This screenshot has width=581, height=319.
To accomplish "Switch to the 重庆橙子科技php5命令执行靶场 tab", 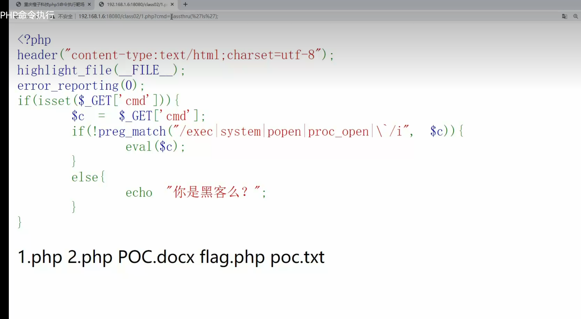I will pos(54,4).
